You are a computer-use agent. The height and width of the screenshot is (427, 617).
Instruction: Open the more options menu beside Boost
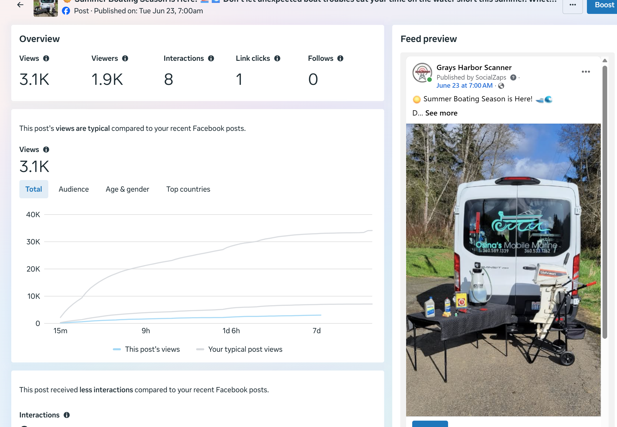[572, 5]
